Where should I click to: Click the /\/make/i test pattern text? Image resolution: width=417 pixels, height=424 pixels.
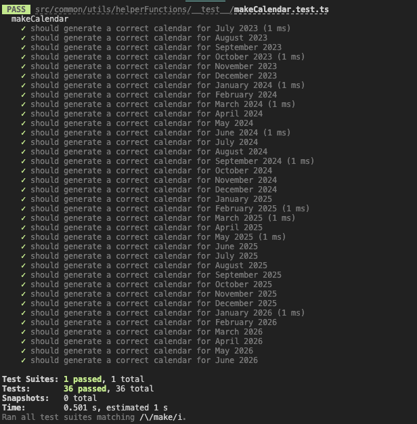pyautogui.click(x=161, y=417)
